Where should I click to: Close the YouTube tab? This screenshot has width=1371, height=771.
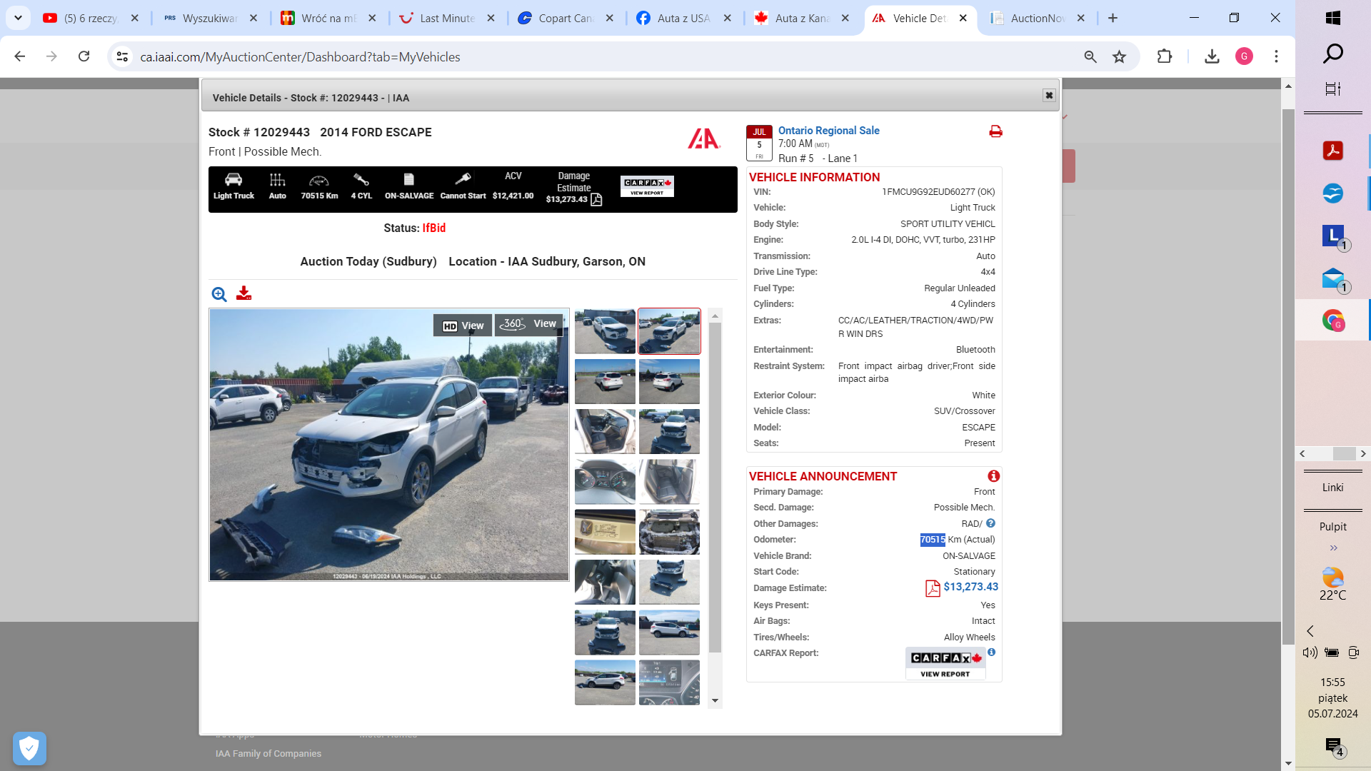point(134,19)
